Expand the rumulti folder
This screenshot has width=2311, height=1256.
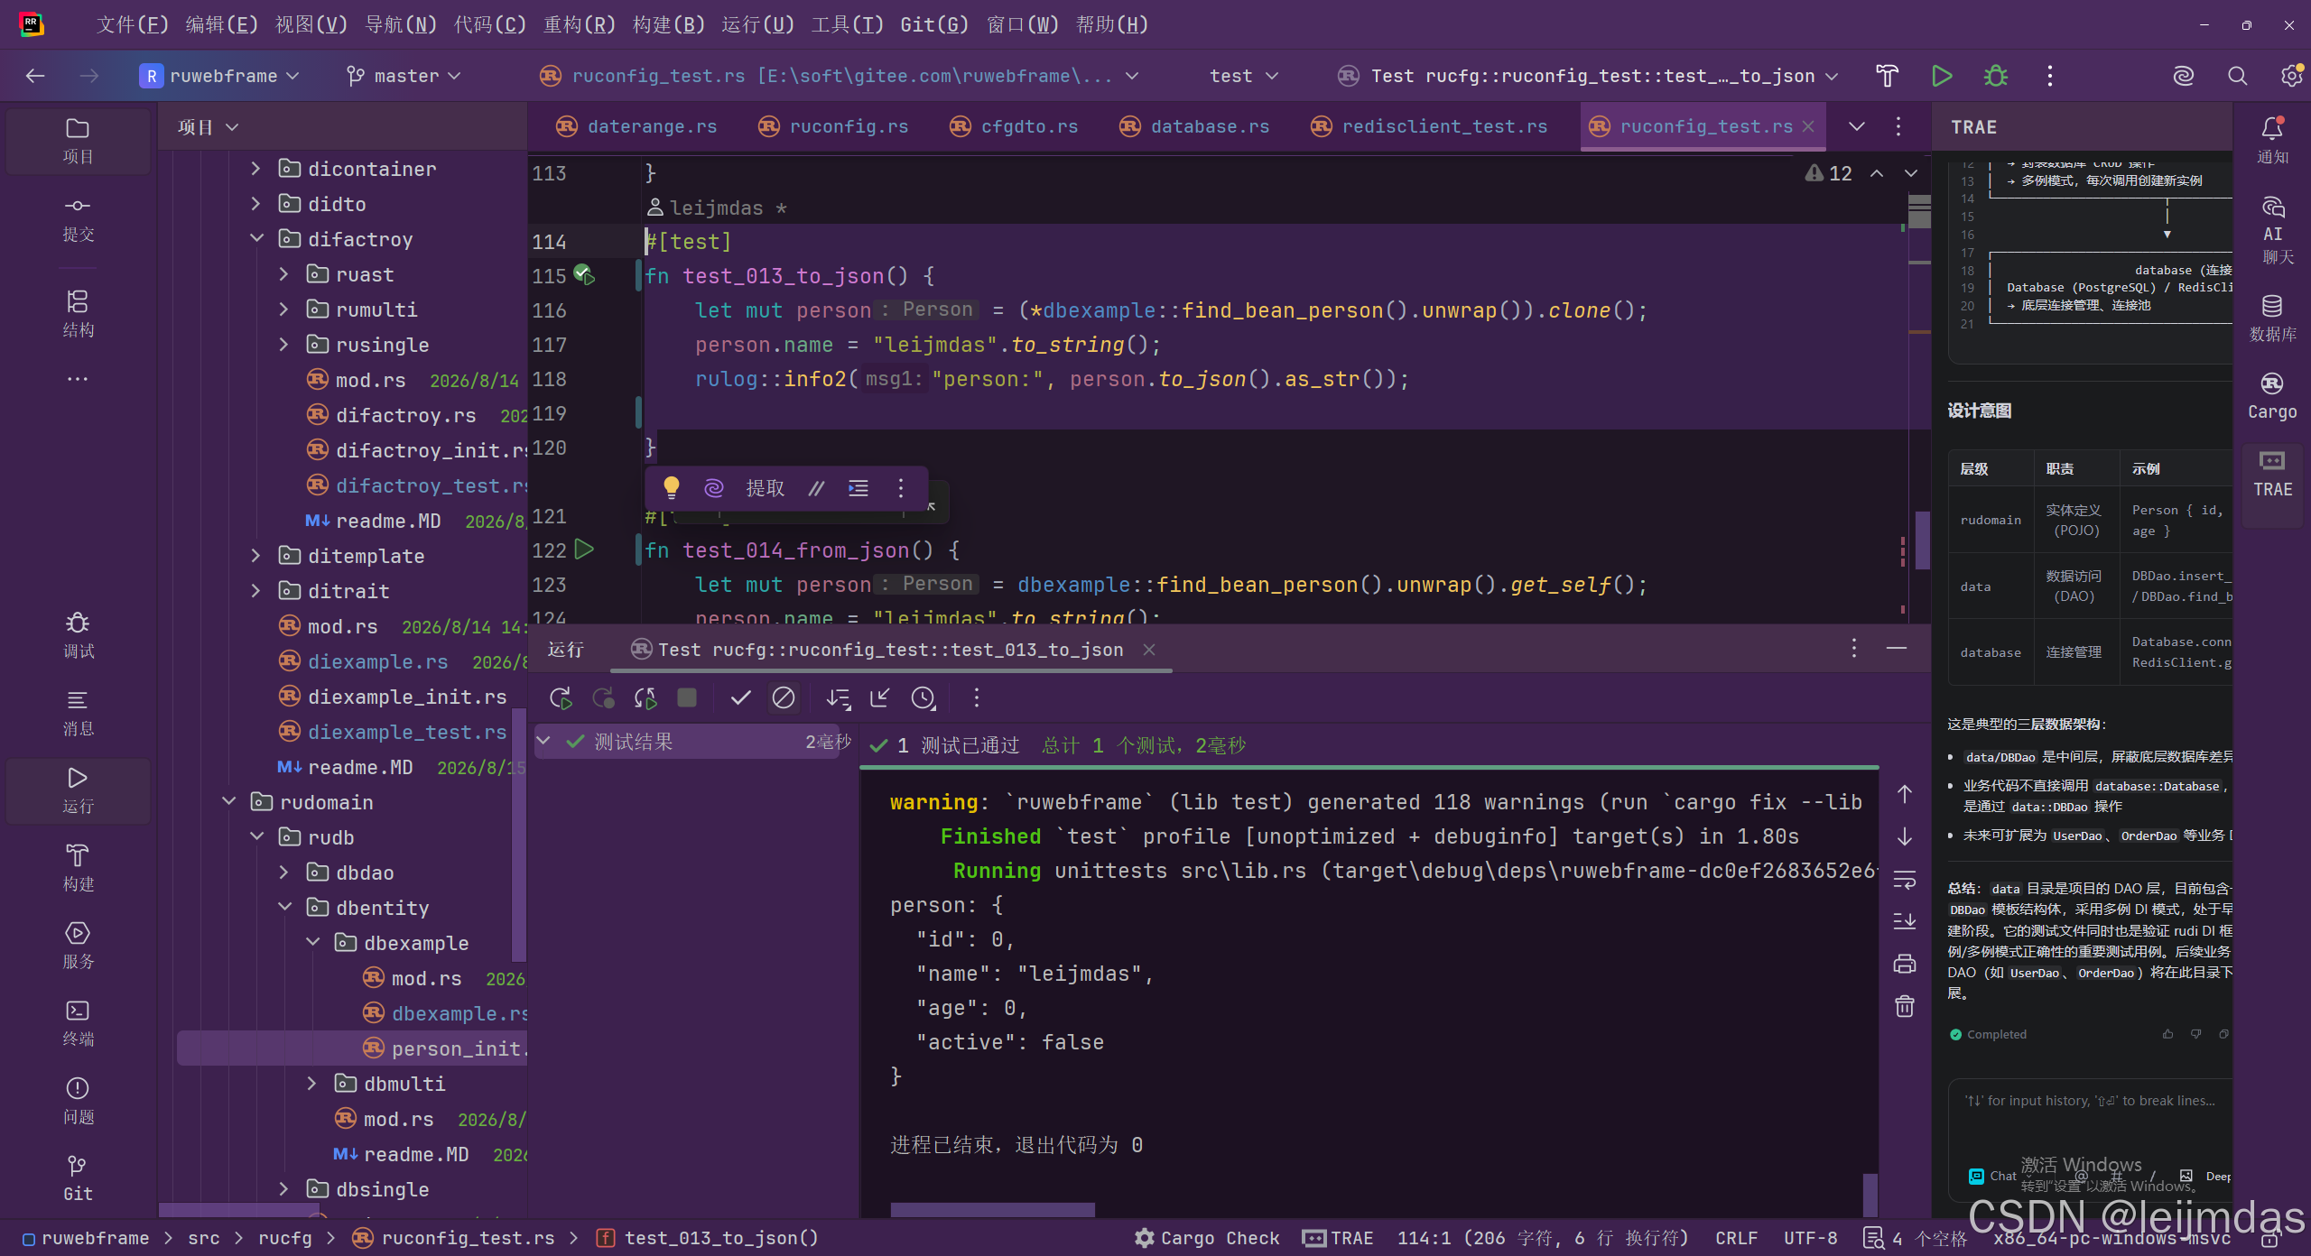(284, 309)
